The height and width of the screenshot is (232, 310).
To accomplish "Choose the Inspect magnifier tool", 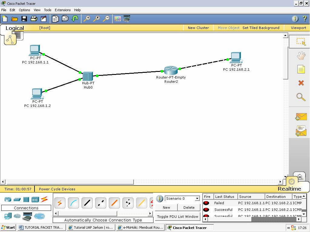I will pyautogui.click(x=301, y=97).
